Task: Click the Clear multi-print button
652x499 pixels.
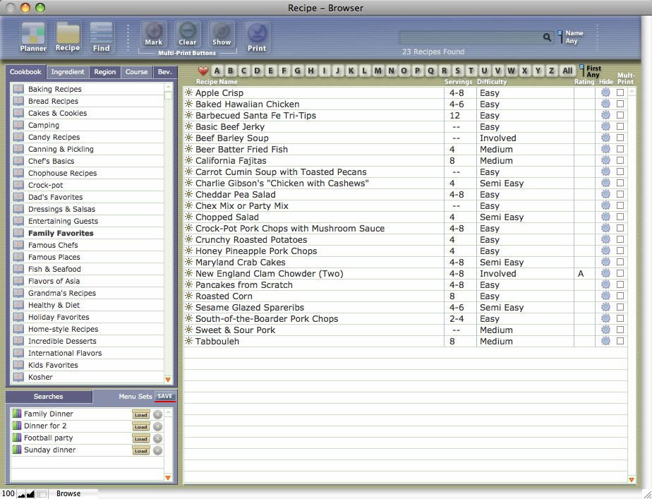Action: (x=188, y=34)
